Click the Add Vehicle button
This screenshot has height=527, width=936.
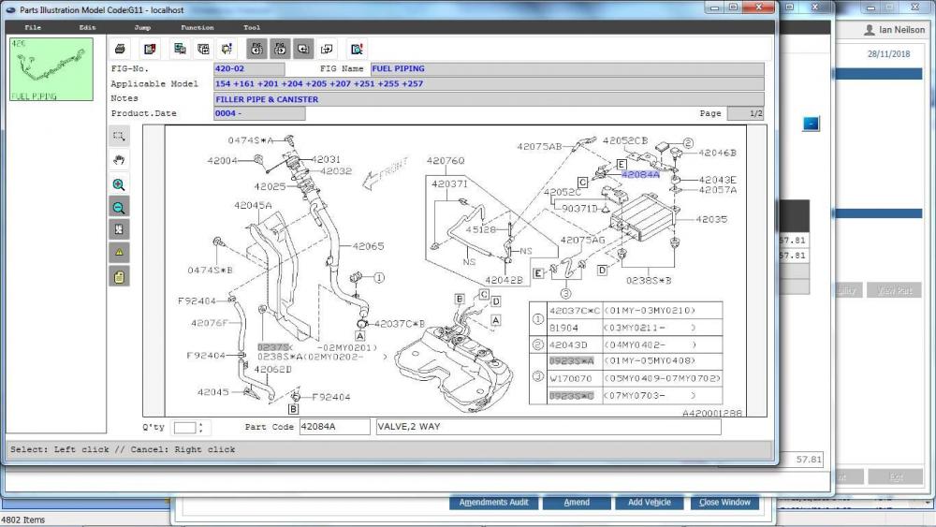tap(650, 503)
